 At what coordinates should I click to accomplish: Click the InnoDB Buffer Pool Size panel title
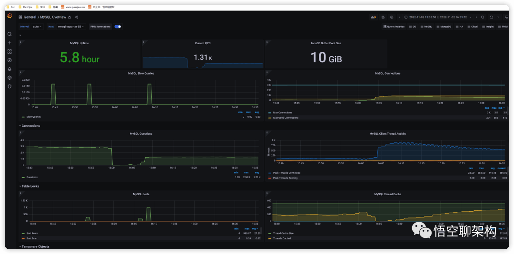(x=326, y=43)
